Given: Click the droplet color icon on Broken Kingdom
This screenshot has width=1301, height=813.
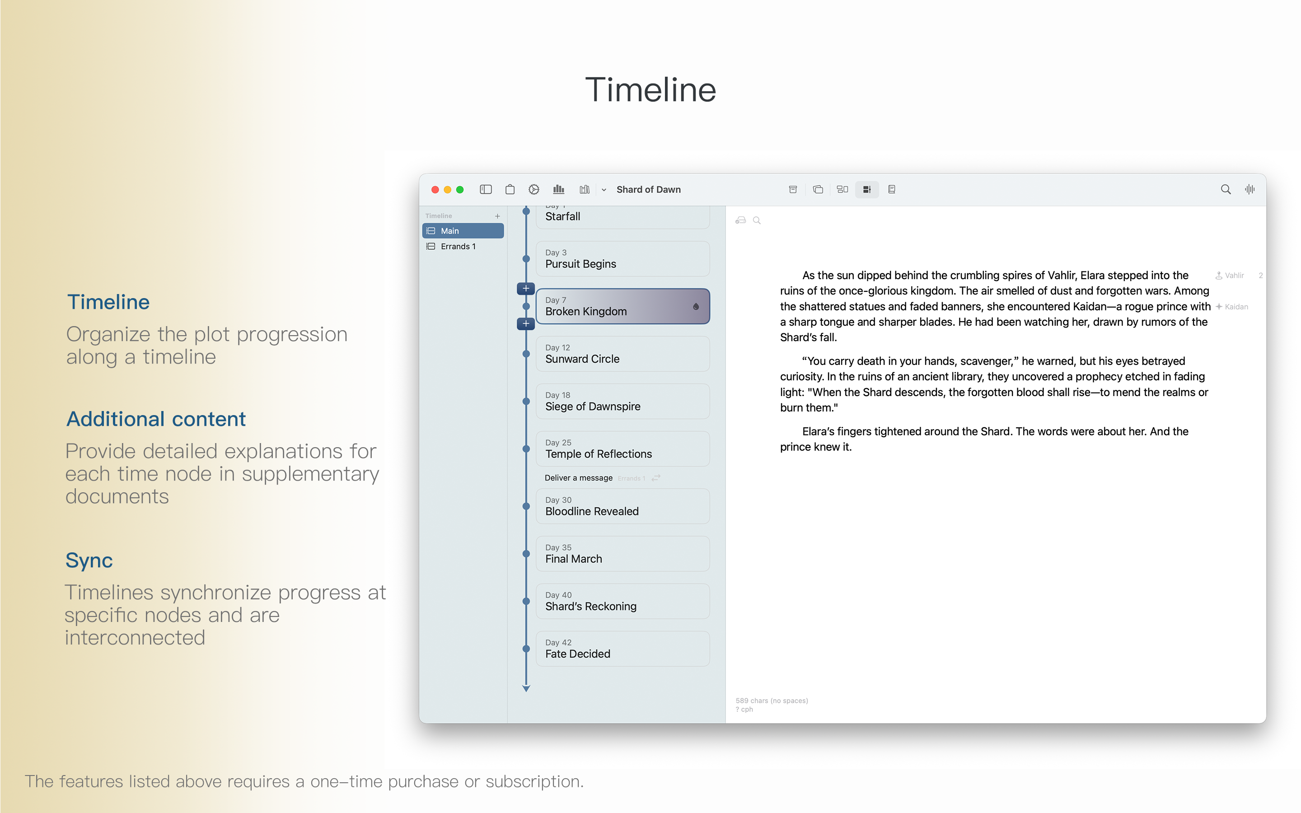Looking at the screenshot, I should pos(696,307).
